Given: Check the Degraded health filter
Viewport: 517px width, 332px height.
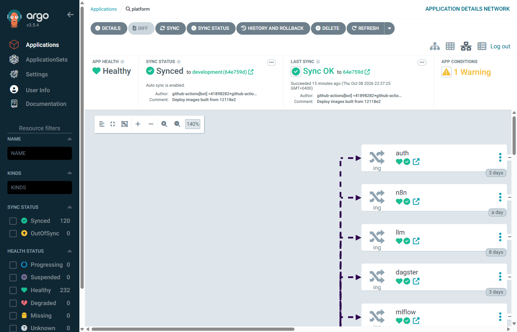Looking at the screenshot, I should (13, 303).
